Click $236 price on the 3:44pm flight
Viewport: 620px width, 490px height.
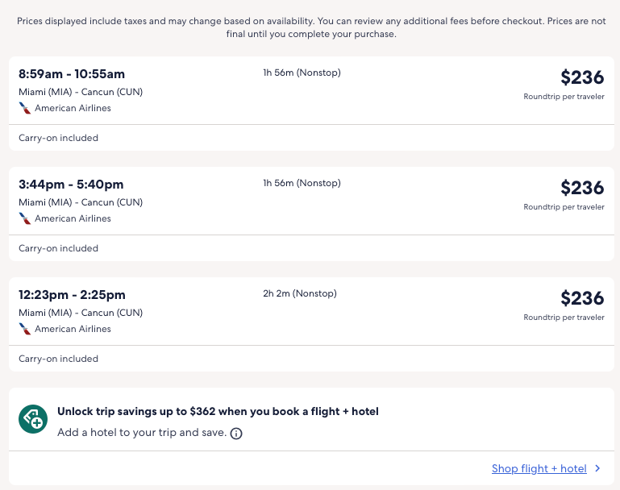point(582,188)
